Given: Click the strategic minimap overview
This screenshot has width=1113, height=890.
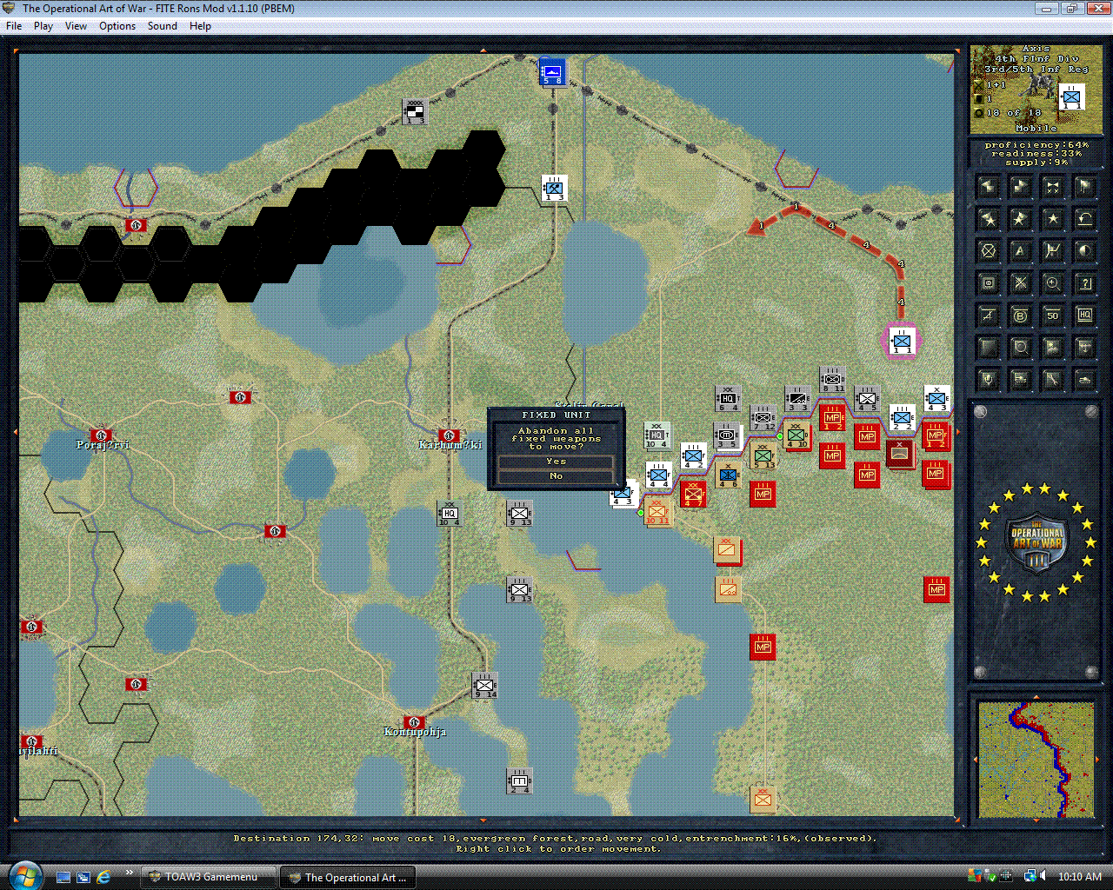Looking at the screenshot, I should pos(1036,759).
